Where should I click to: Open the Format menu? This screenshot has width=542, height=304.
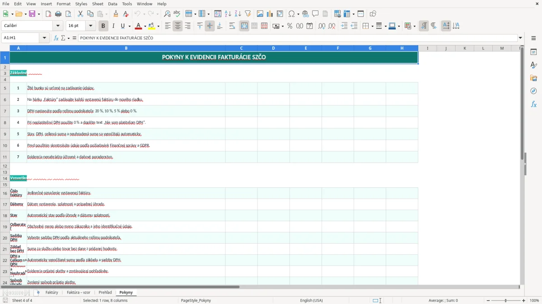(x=63, y=4)
